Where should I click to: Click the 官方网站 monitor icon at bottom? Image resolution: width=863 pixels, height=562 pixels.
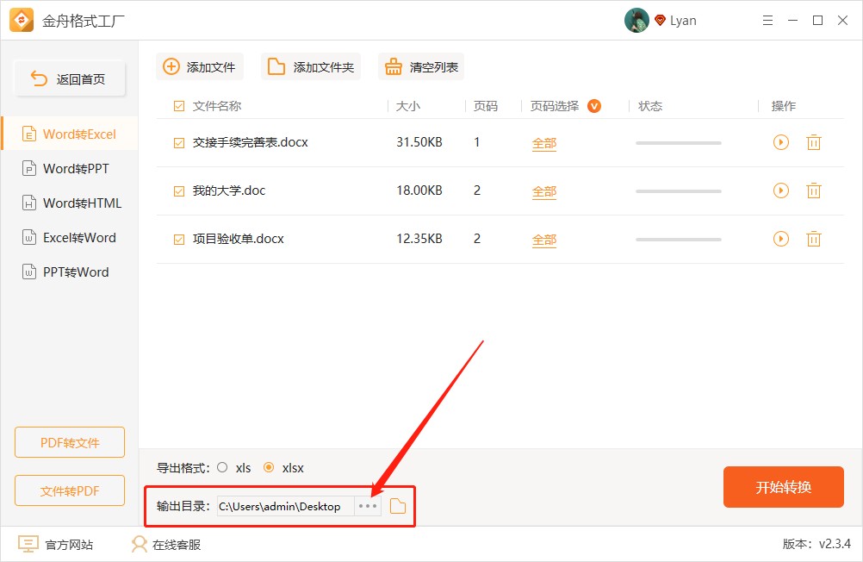pyautogui.click(x=28, y=544)
